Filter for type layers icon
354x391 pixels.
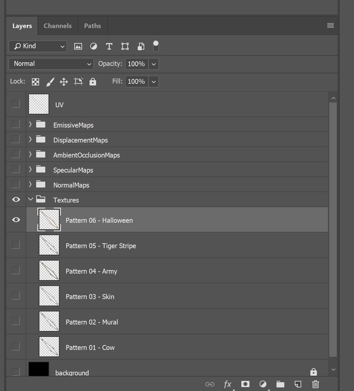(109, 46)
